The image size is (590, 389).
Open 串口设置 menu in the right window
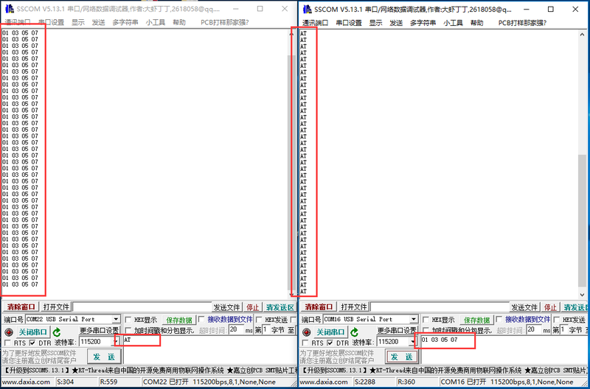tap(349, 23)
